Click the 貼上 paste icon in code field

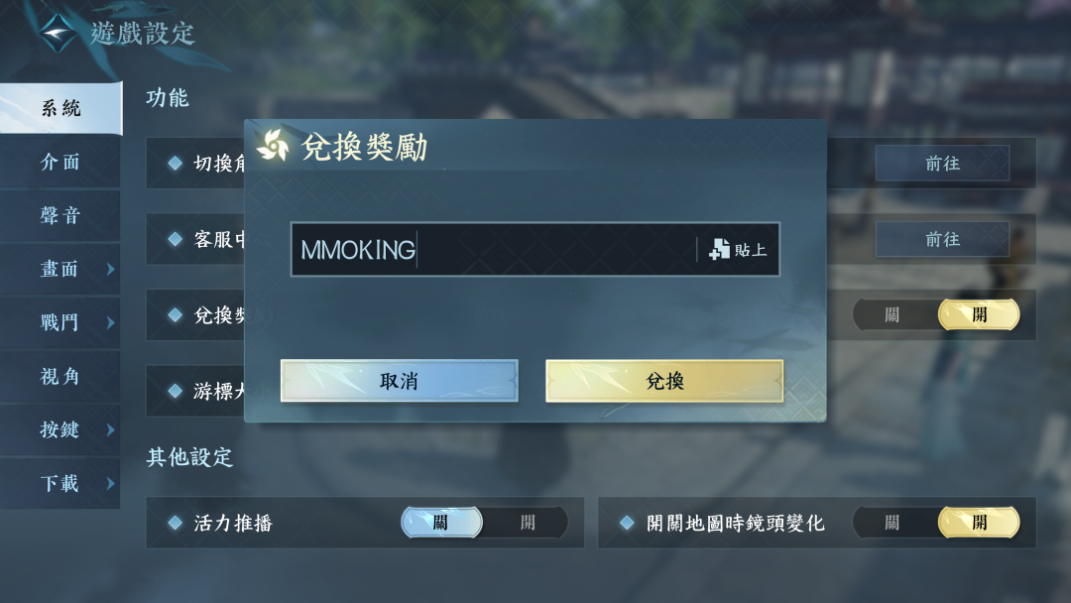point(719,249)
